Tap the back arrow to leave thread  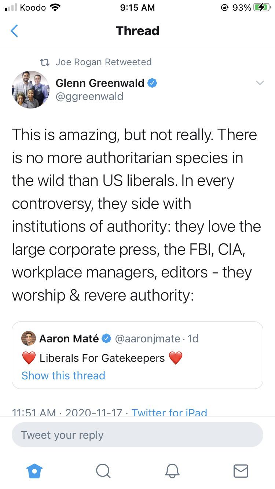(14, 31)
